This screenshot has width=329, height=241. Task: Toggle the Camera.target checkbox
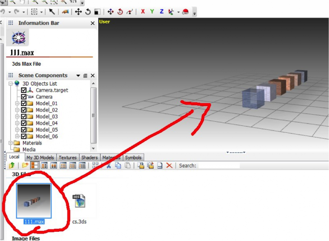click(24, 90)
